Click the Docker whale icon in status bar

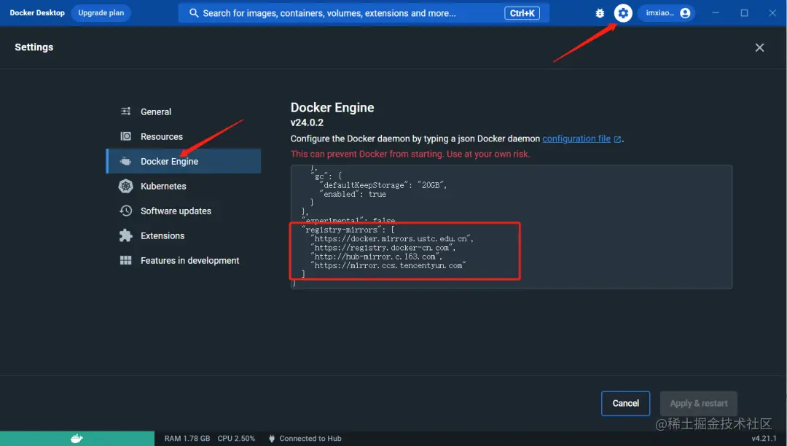77,439
